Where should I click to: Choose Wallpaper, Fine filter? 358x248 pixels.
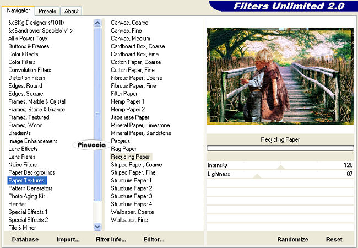click(129, 220)
